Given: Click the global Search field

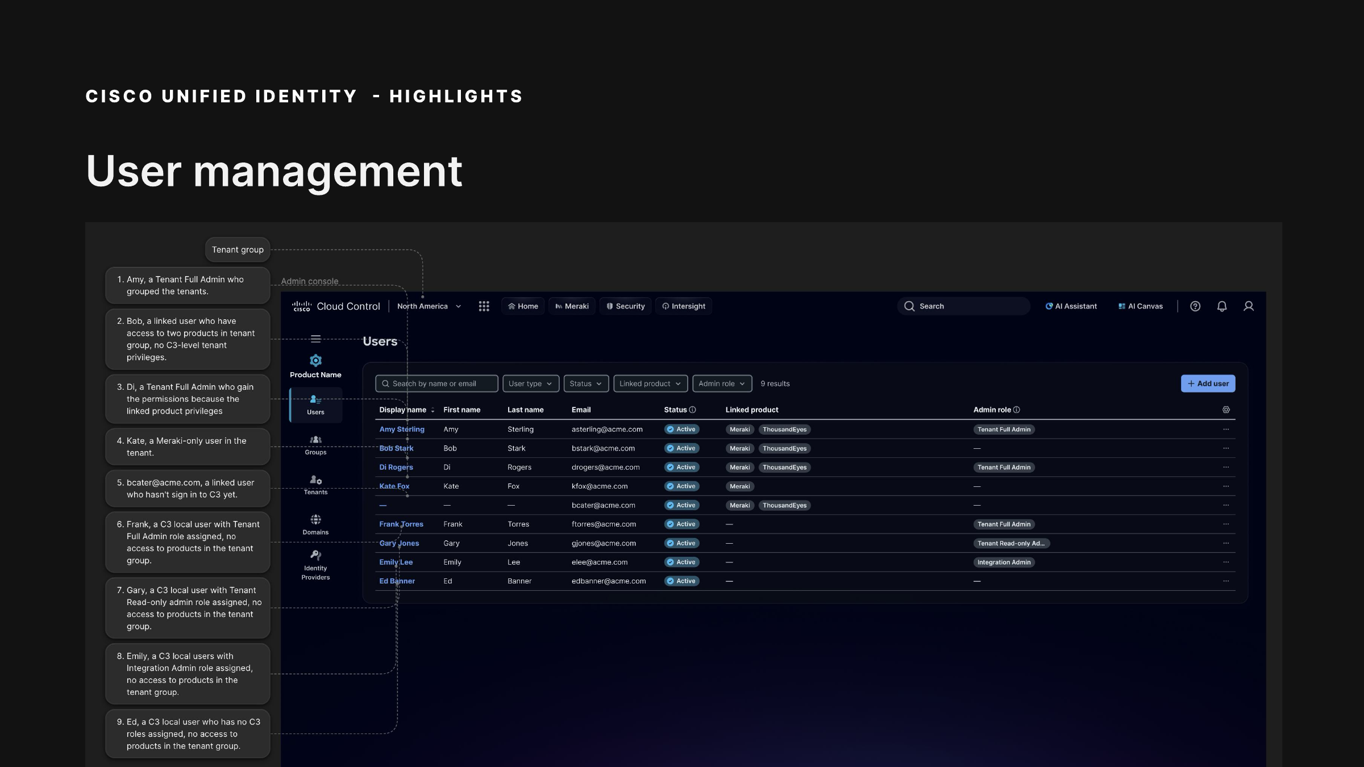Looking at the screenshot, I should tap(964, 306).
